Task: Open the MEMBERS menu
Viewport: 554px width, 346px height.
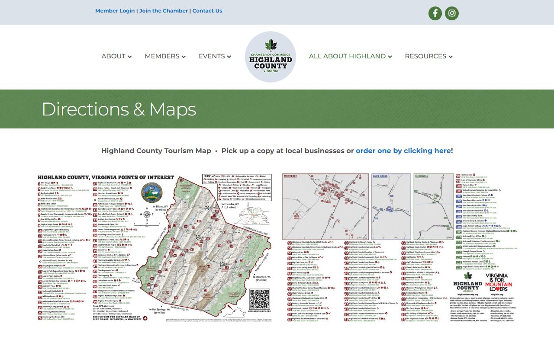Action: click(x=165, y=56)
